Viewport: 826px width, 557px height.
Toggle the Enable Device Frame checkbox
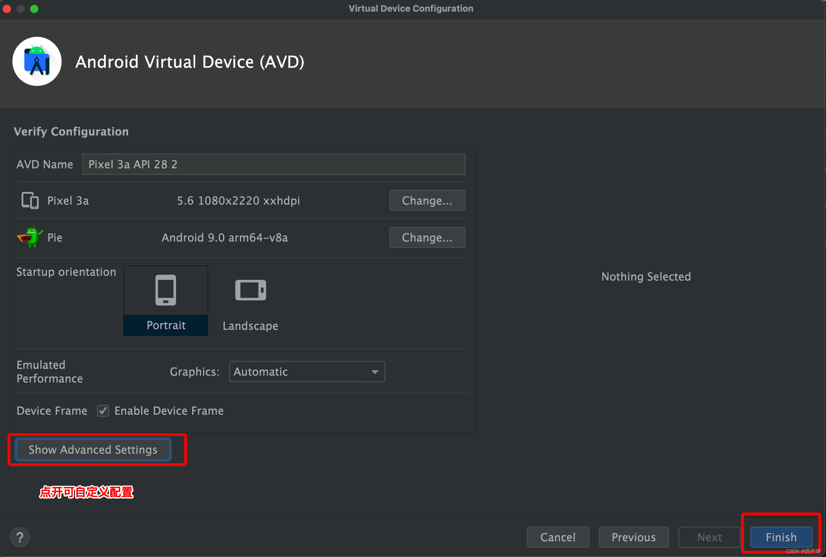pos(103,411)
